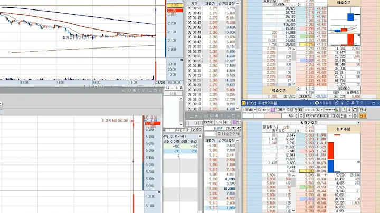Click scroll-down arrow of upper tick list

(237, 109)
